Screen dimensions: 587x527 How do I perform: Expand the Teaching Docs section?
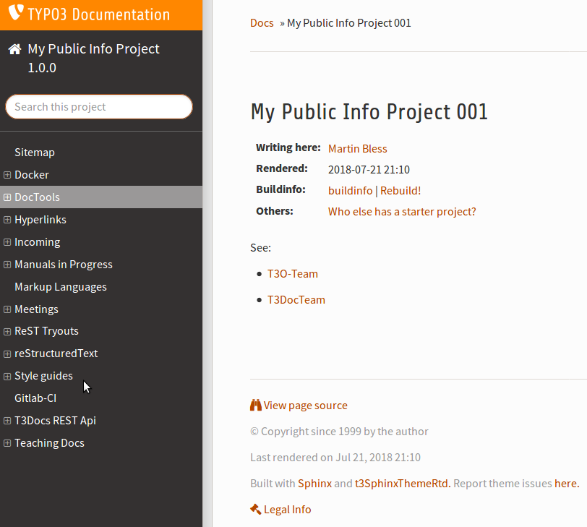coord(7,443)
